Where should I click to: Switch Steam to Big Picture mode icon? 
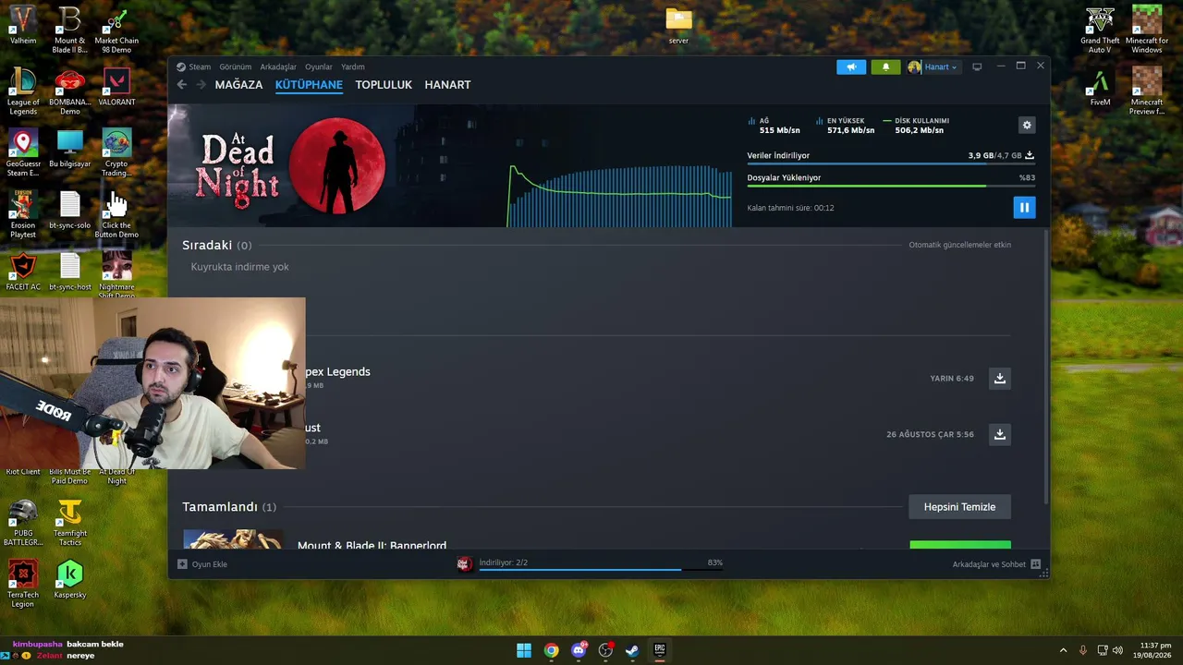pos(977,66)
